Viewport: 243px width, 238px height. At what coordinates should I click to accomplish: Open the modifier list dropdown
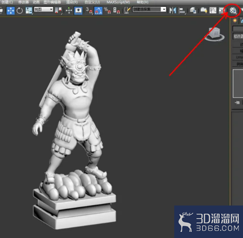point(238,36)
